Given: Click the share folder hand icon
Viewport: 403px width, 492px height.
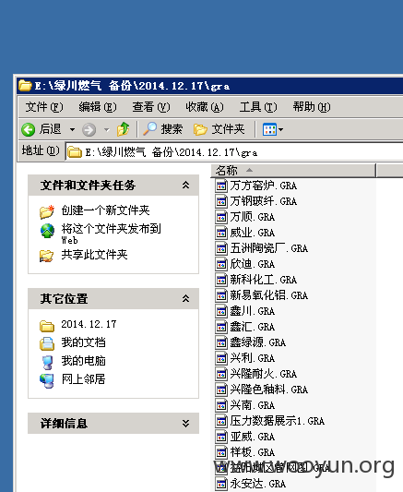Looking at the screenshot, I should (47, 256).
